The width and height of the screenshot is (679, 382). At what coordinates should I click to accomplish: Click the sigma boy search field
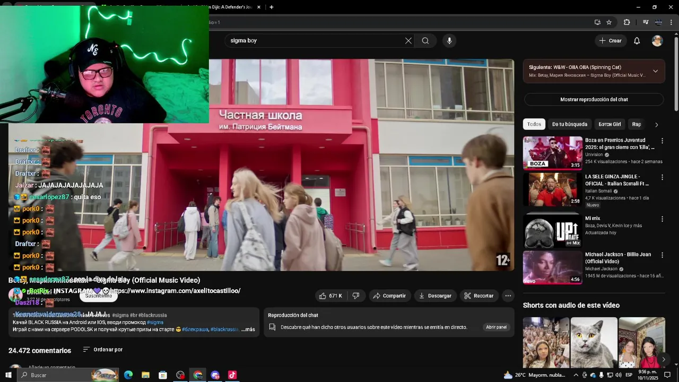pos(316,41)
